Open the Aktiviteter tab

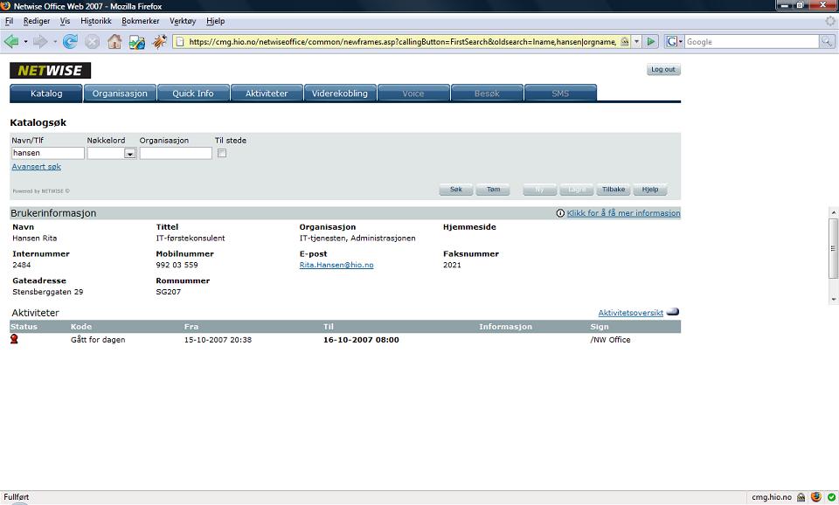267,93
